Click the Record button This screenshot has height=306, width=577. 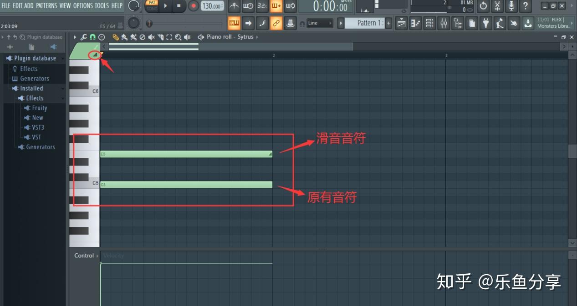click(193, 6)
